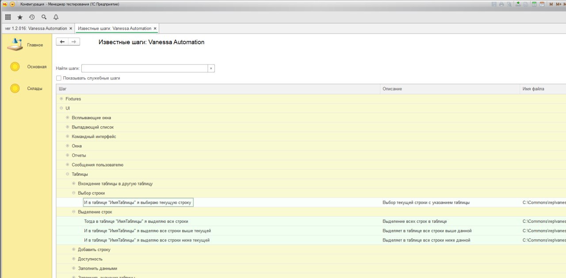Collapse the UI tree group
Viewport: 566px width, 278px height.
click(61, 108)
